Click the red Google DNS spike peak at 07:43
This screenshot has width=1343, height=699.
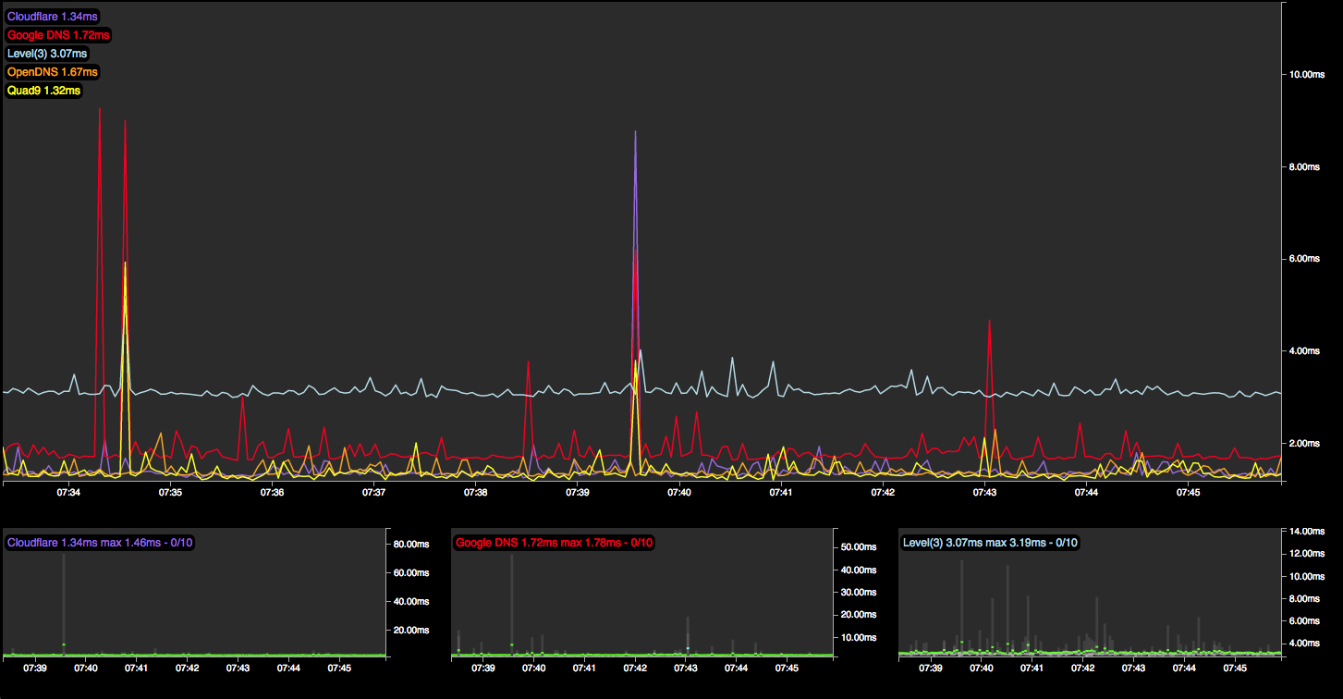tap(989, 321)
